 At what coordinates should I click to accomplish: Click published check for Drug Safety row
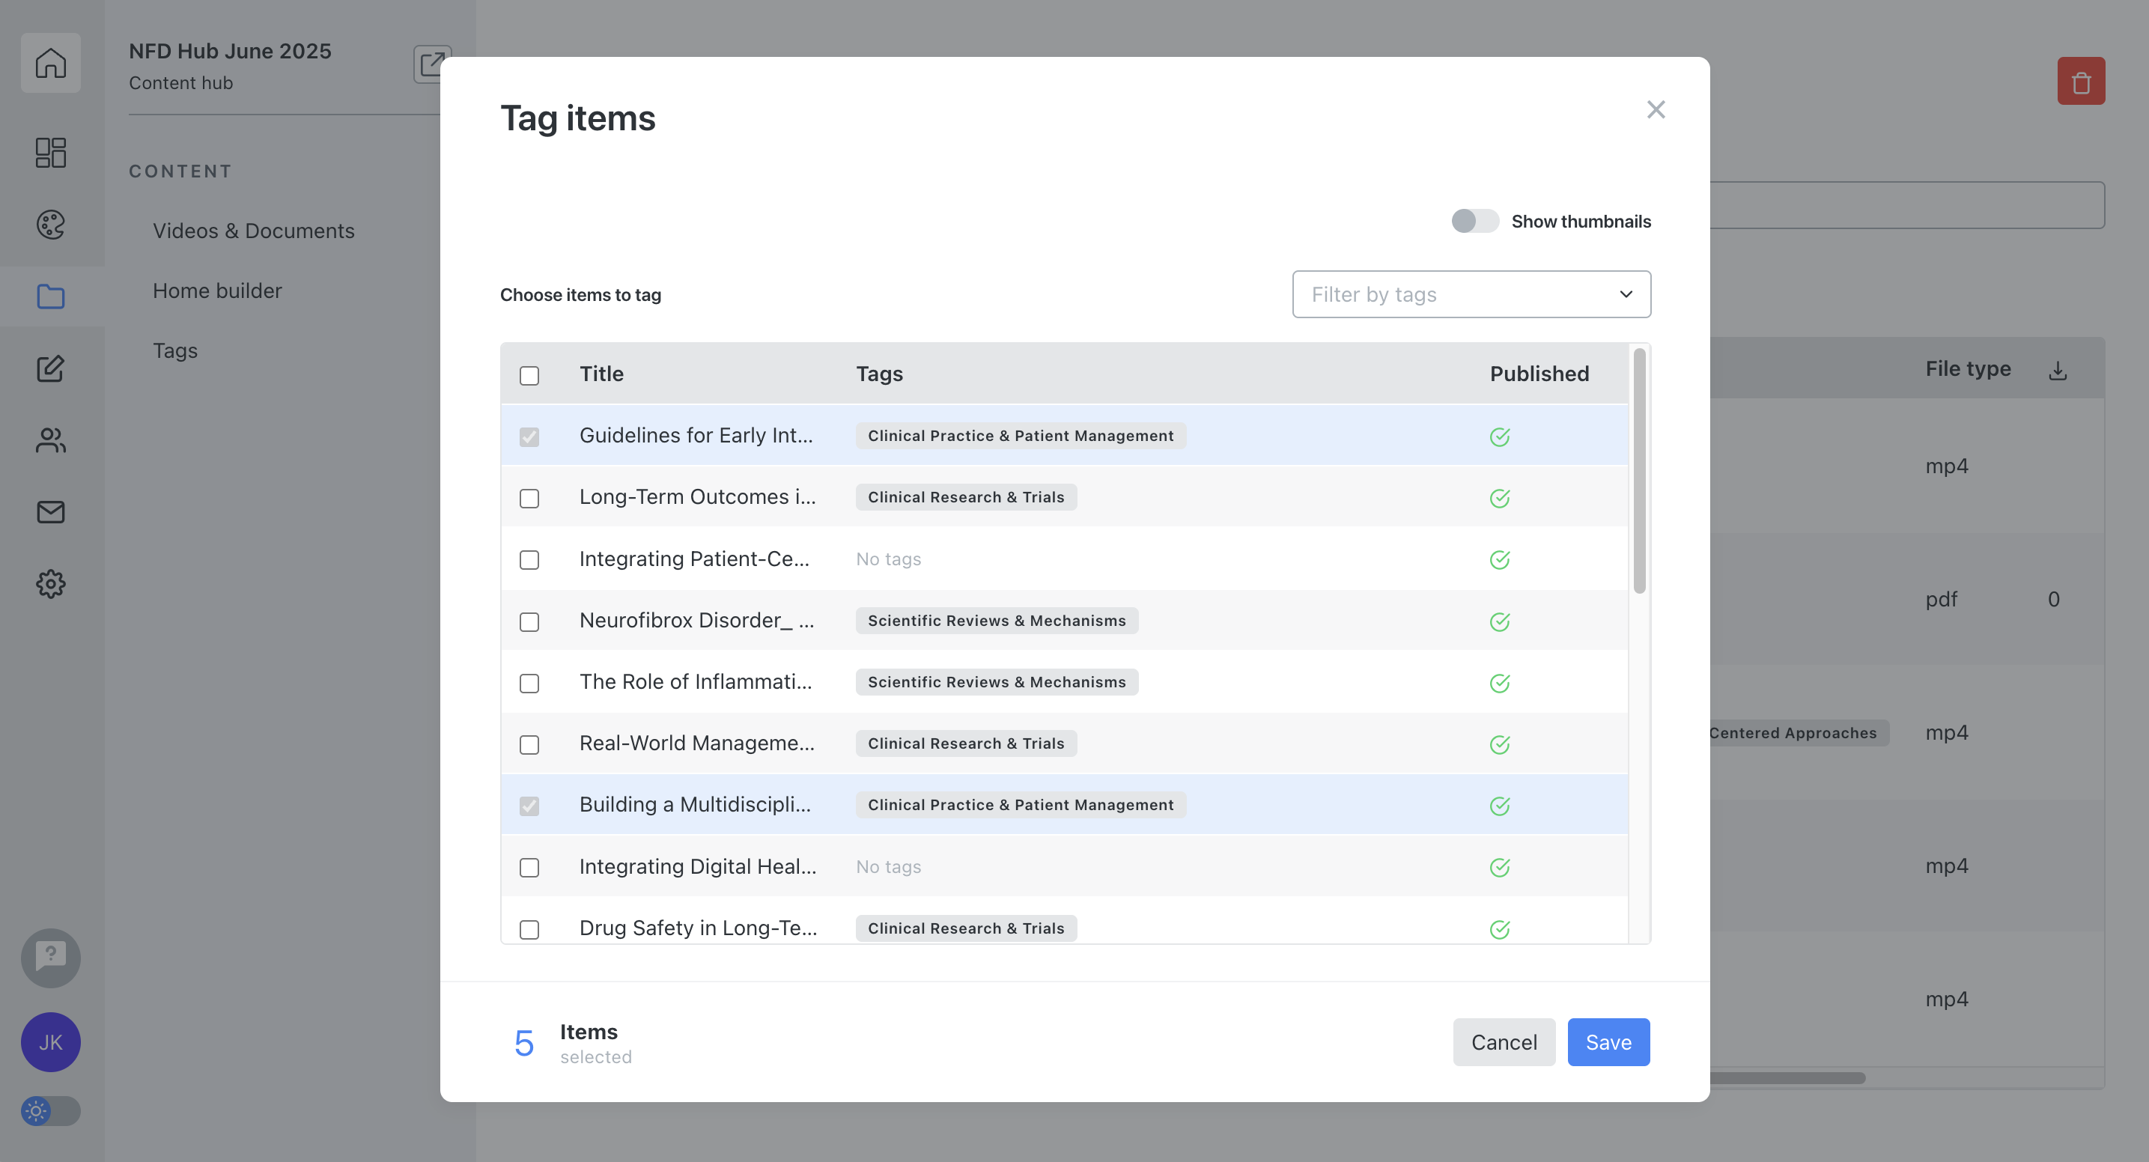[1500, 929]
